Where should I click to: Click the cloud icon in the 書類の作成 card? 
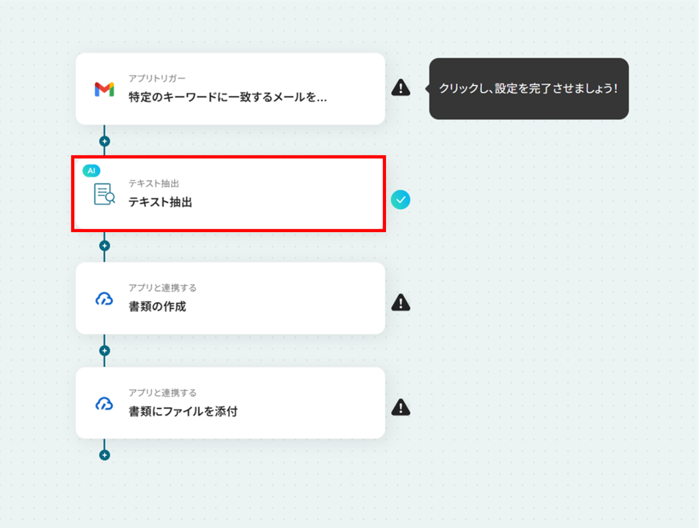(x=104, y=299)
